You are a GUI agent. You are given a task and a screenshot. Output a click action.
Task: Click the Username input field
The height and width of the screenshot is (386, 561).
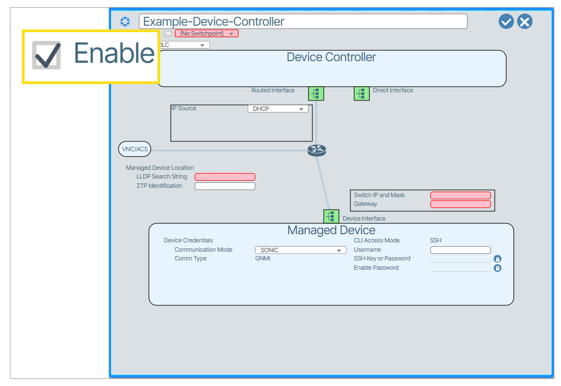point(460,250)
